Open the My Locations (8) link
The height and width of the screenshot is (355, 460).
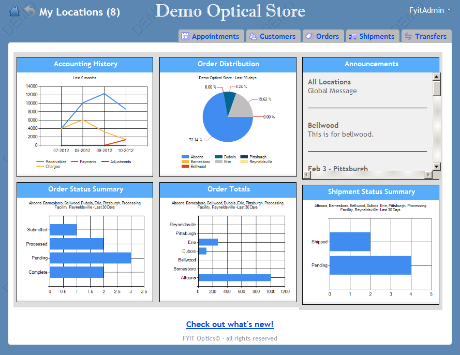[x=80, y=12]
